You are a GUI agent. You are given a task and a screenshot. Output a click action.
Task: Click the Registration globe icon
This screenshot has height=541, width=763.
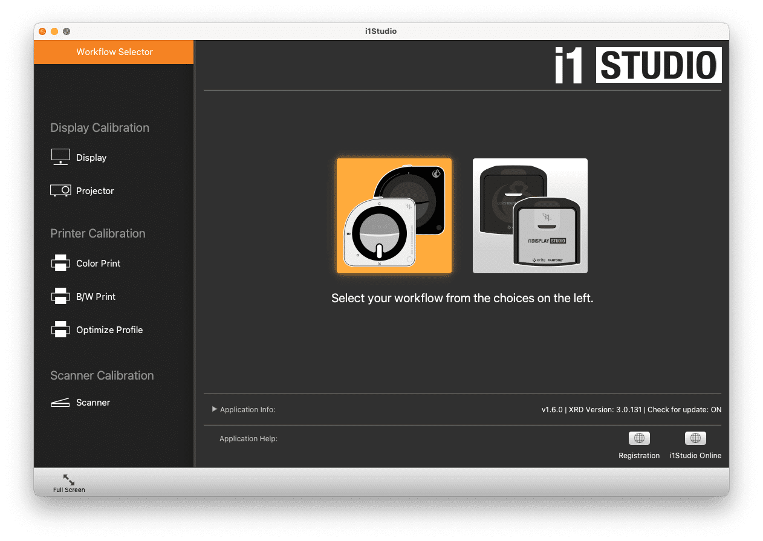(638, 438)
